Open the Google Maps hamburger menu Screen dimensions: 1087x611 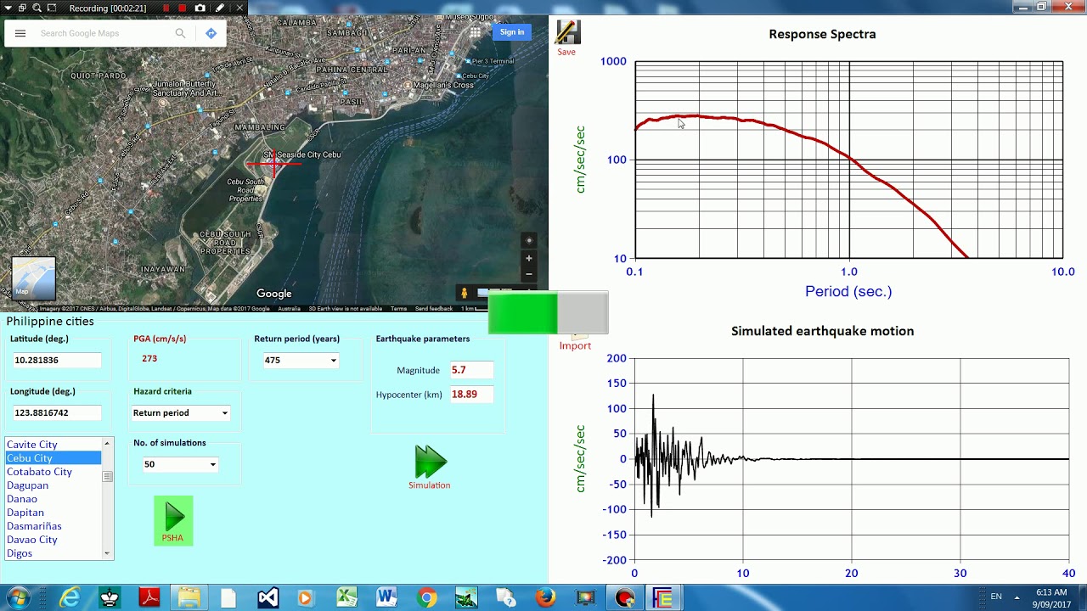coord(20,33)
